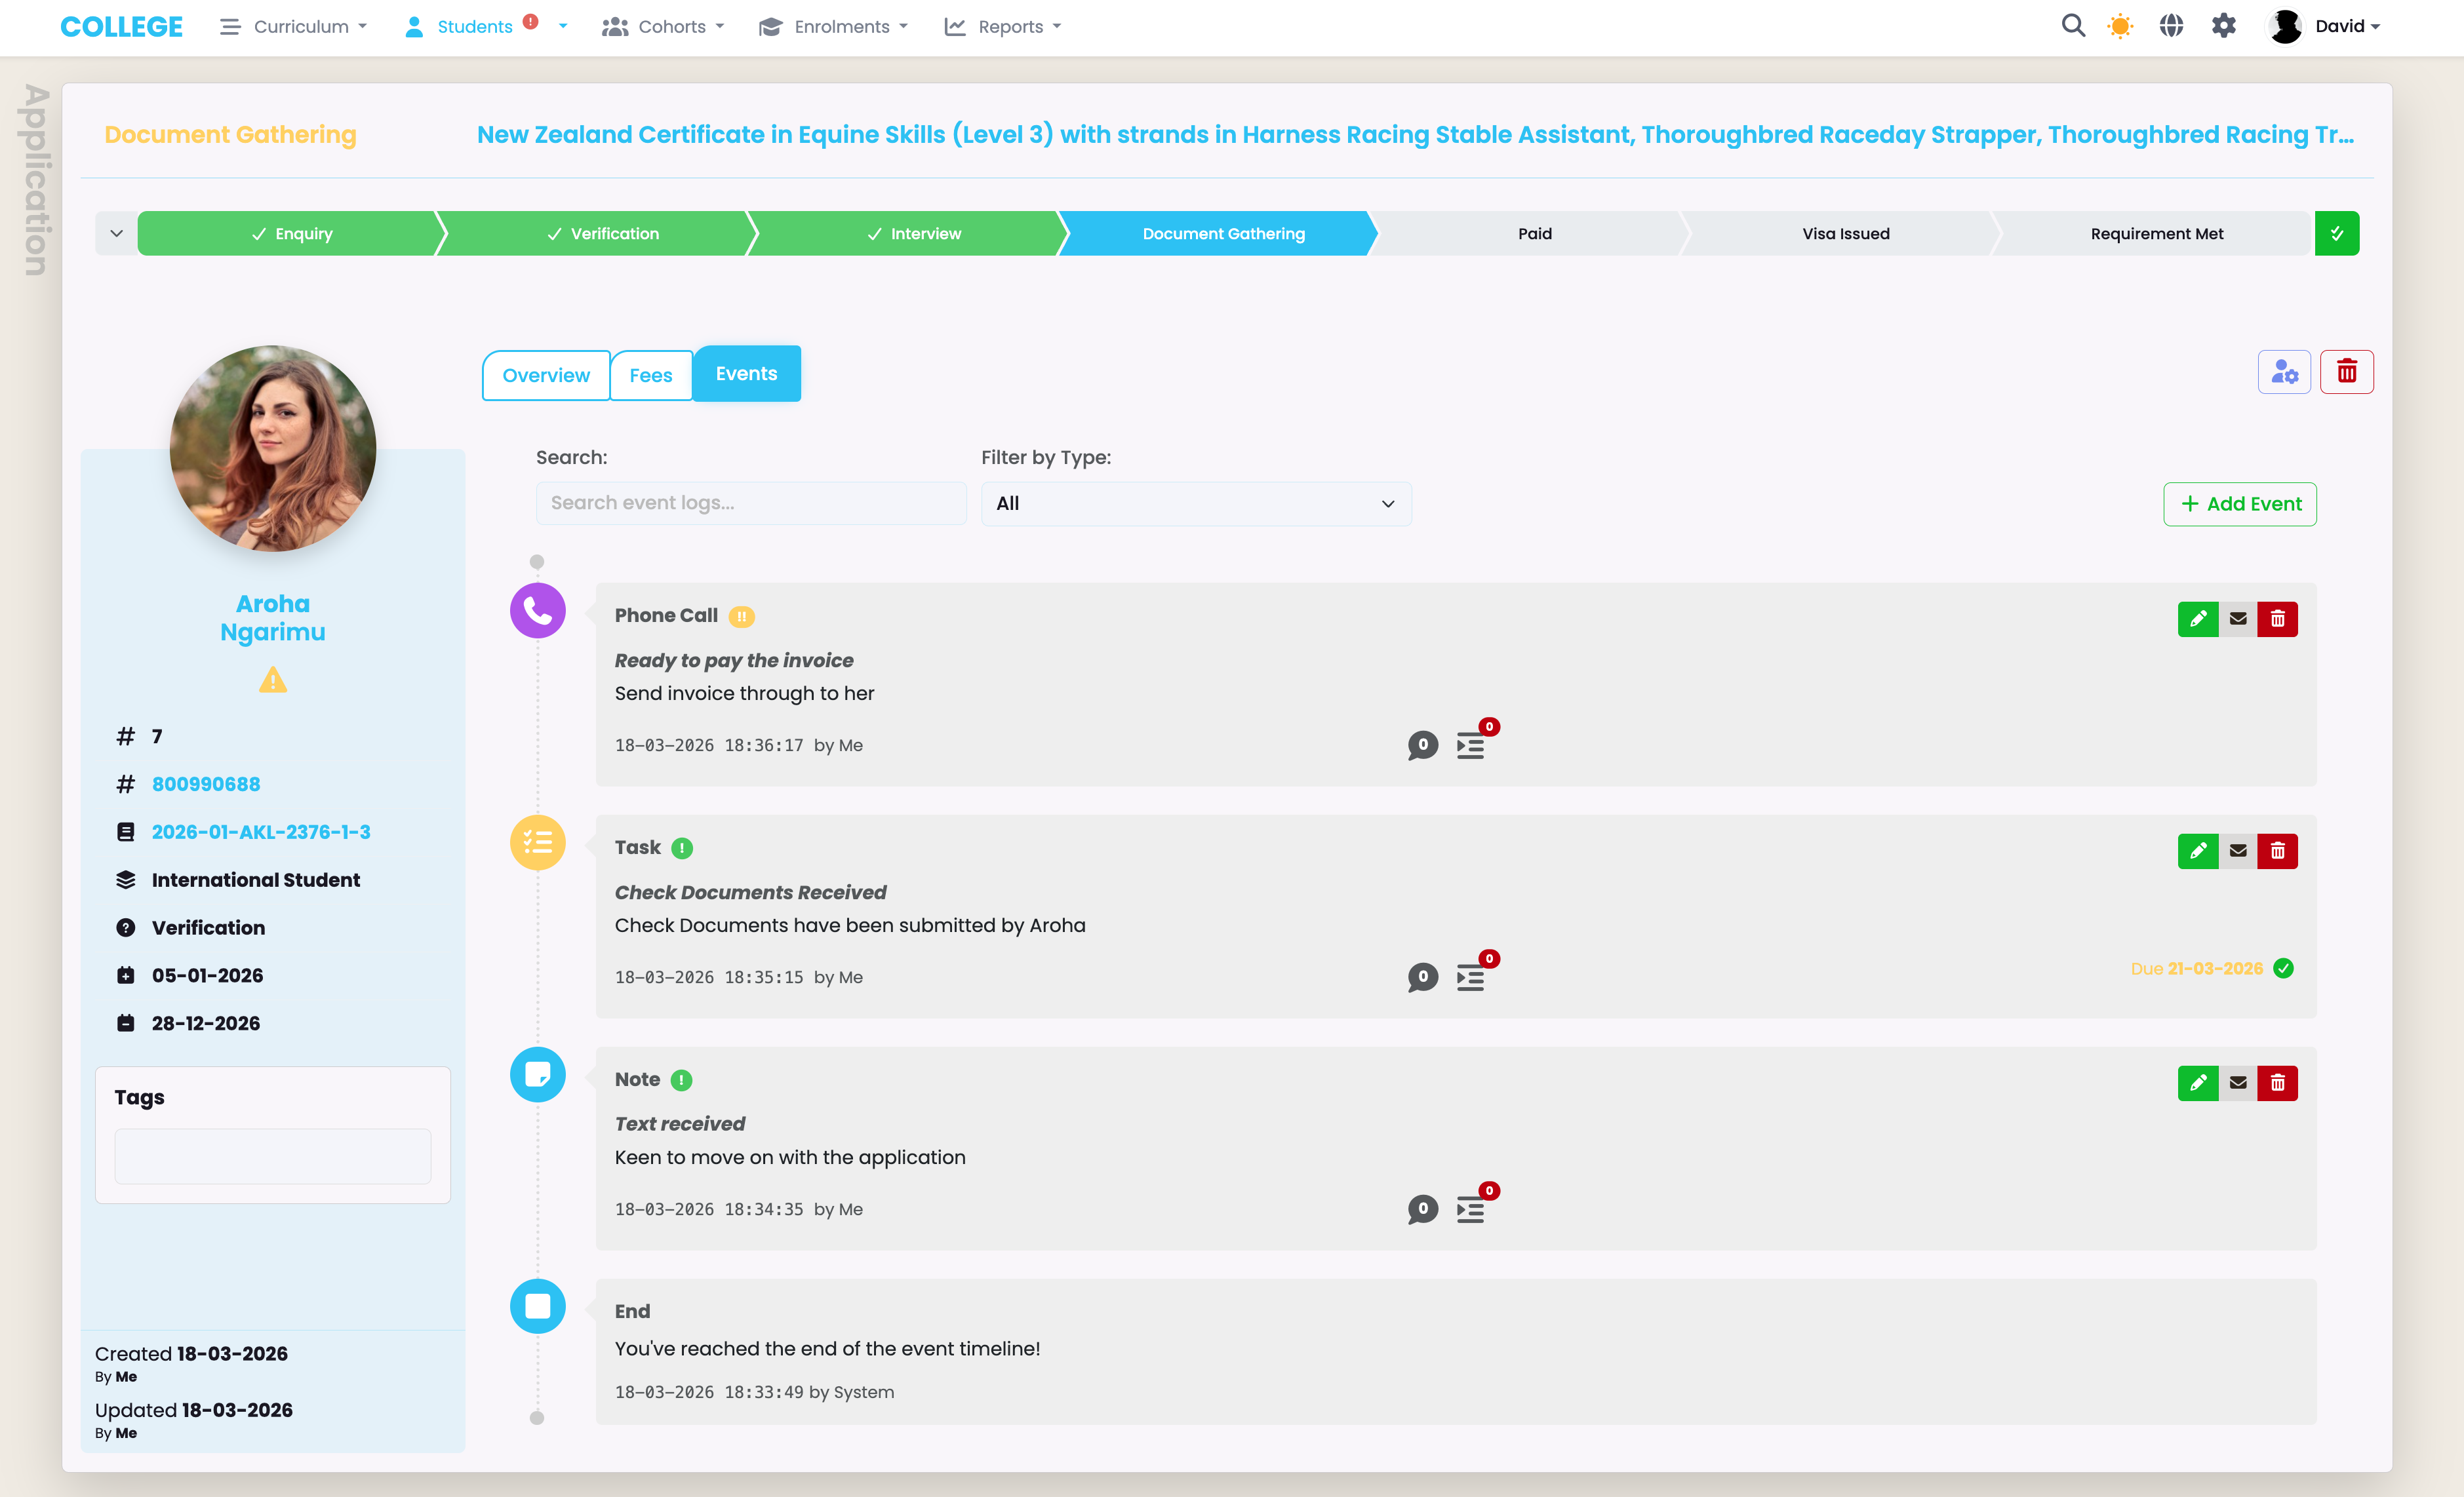Viewport: 2464px width, 1497px height.
Task: Delete this application via the trash icon
Action: 2348,371
